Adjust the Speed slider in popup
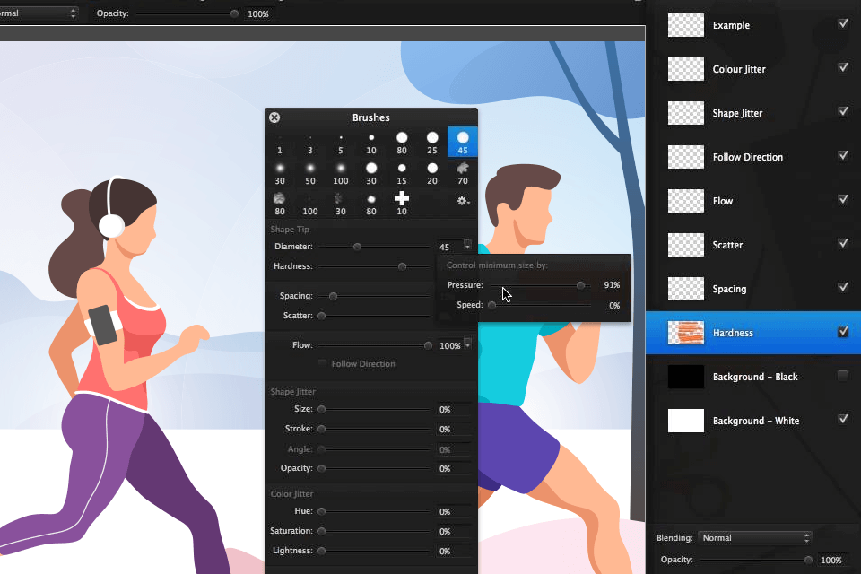Screen dimensions: 861x574 492,305
